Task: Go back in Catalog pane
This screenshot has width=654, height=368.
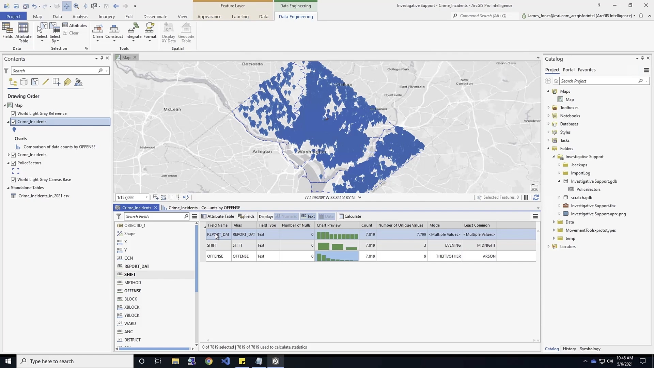Action: (x=548, y=81)
